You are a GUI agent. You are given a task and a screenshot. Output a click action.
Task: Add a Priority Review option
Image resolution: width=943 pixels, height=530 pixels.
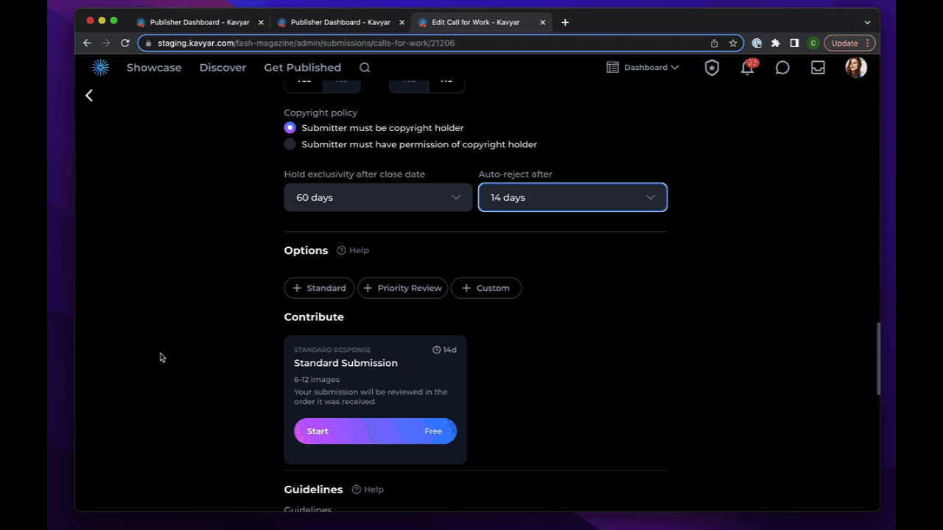click(x=402, y=288)
